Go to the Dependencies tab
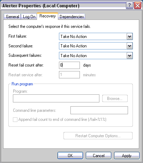 tap(71, 17)
